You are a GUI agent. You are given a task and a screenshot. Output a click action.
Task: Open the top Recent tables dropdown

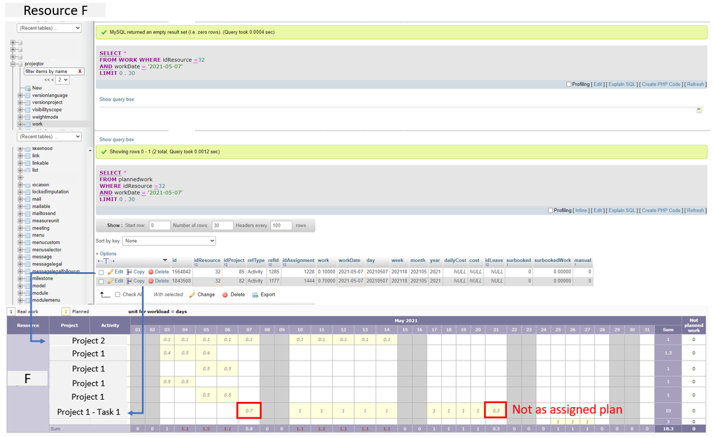[49, 28]
